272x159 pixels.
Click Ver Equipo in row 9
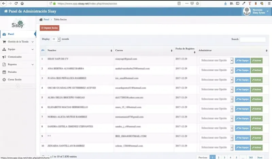tap(242, 138)
